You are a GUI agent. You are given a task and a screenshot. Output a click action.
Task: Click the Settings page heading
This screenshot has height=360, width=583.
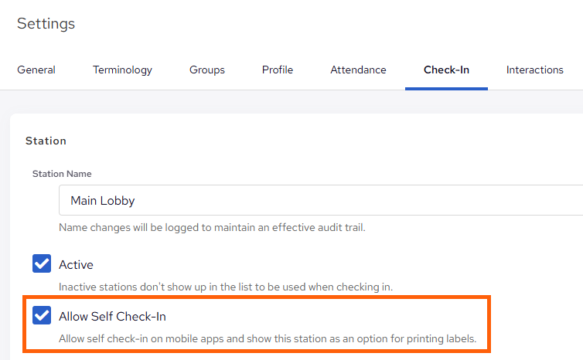pyautogui.click(x=46, y=23)
